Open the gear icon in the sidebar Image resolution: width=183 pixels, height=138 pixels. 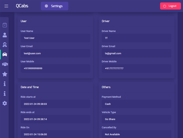[5, 103]
